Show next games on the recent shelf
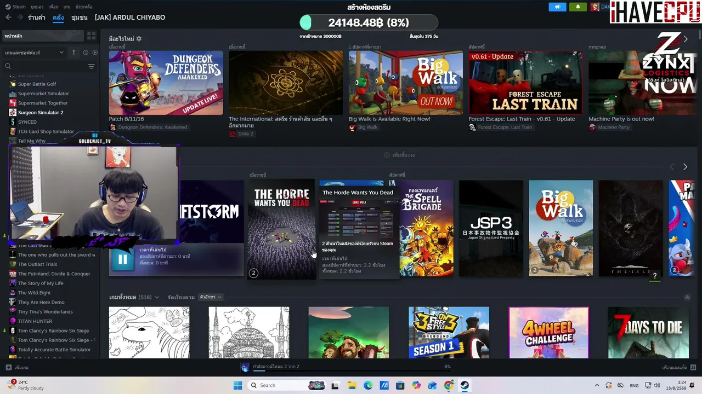Viewport: 702px width, 394px height. pyautogui.click(x=685, y=166)
